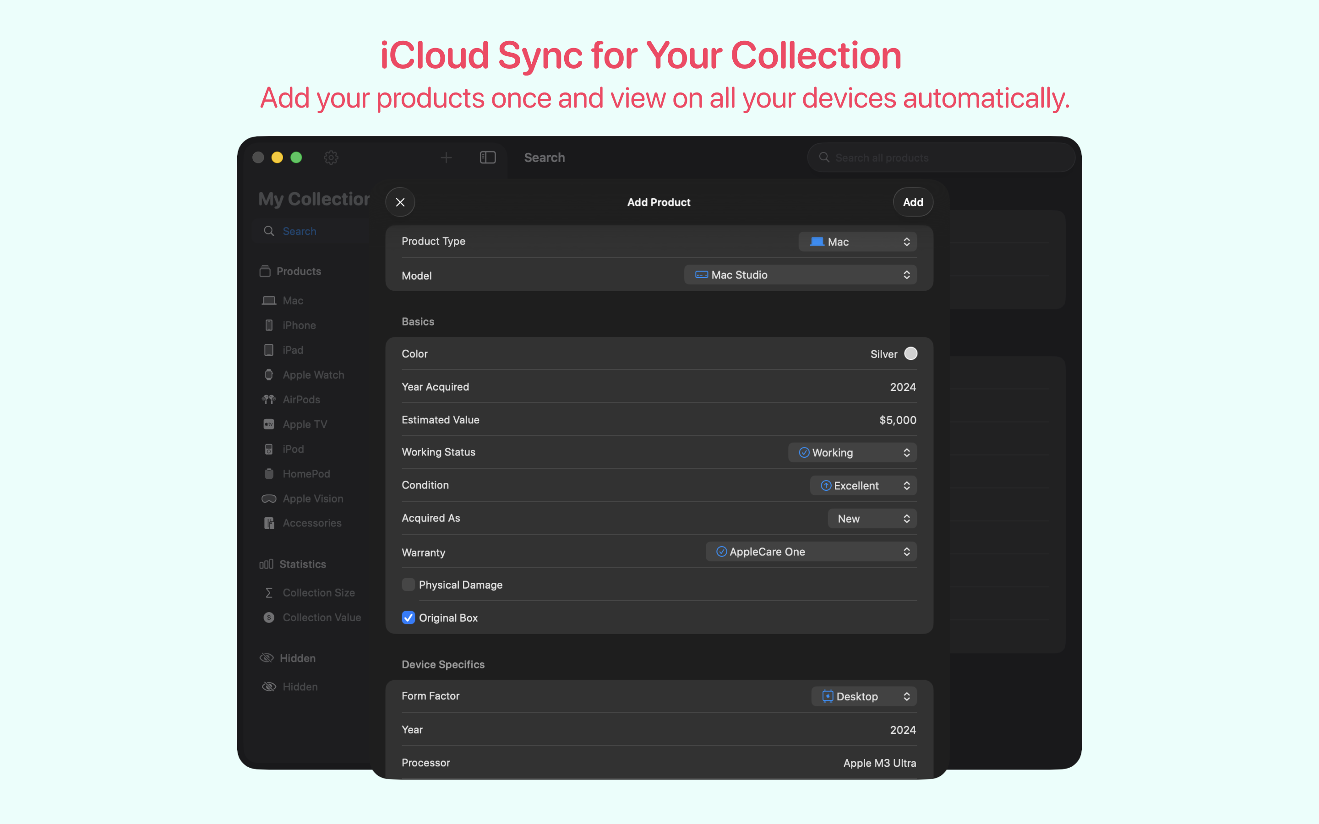This screenshot has height=824, width=1319.
Task: Edit the Processor value Apple M3 Ultra
Action: point(879,763)
